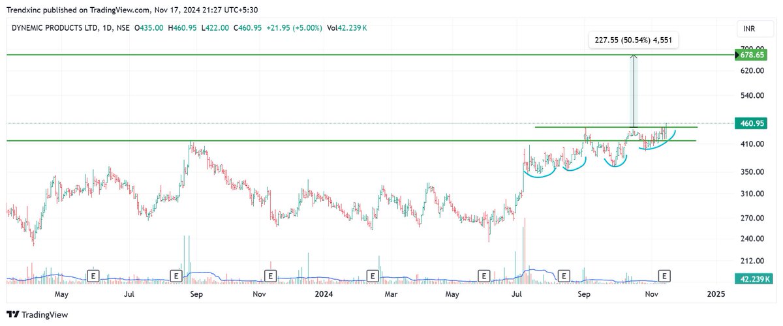Click the 1D interval label
This screenshot has height=326, width=783.
pyautogui.click(x=104, y=27)
